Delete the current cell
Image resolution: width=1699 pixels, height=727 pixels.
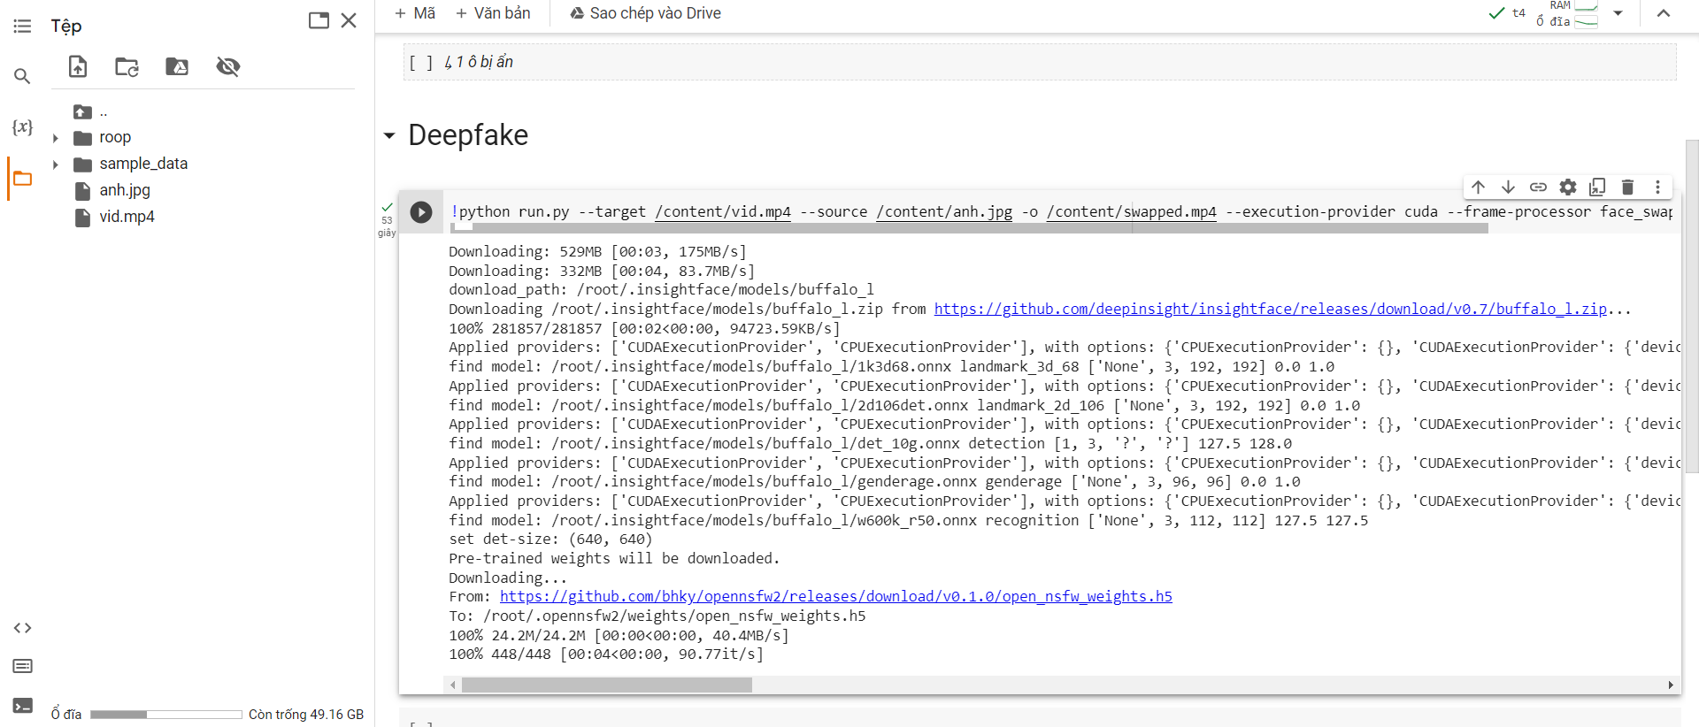[1627, 187]
